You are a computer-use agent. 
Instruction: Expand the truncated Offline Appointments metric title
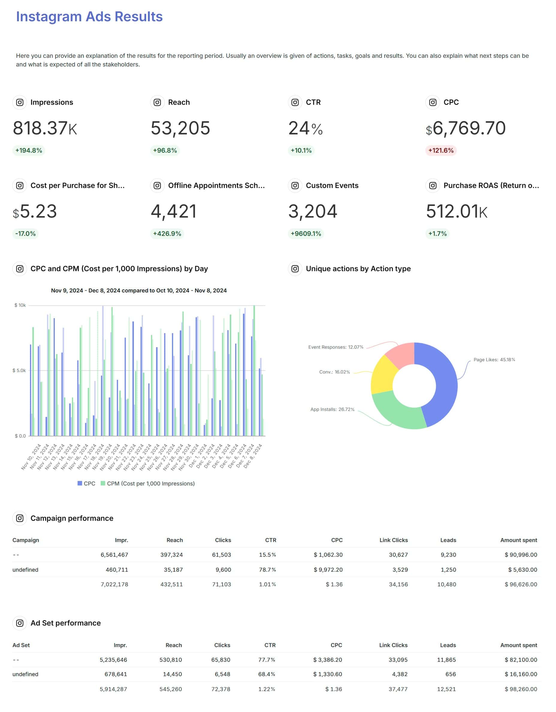[216, 185]
